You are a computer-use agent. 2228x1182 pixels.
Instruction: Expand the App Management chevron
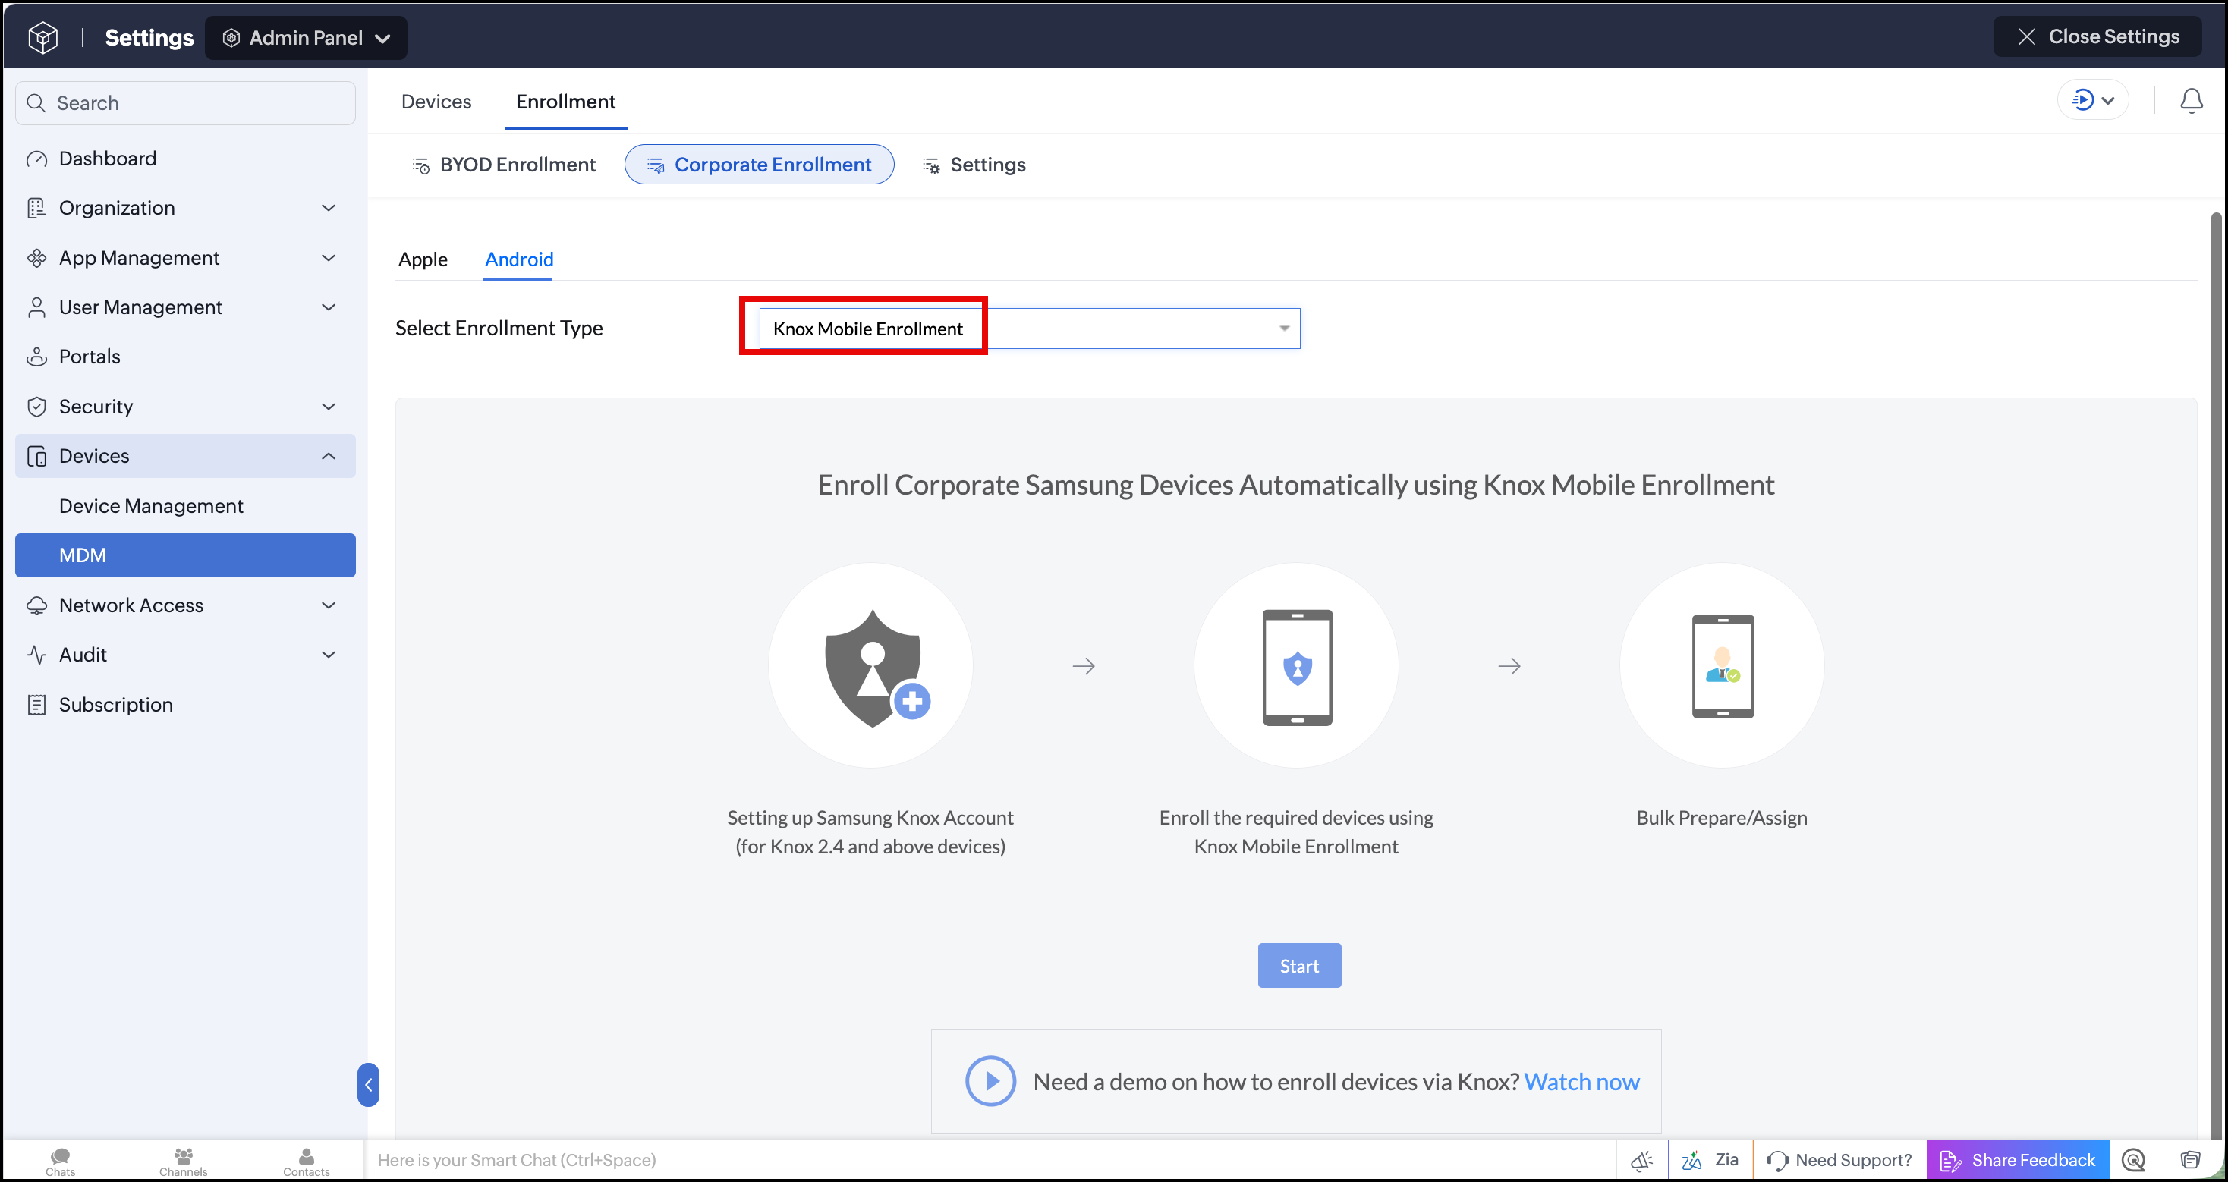pyautogui.click(x=329, y=259)
